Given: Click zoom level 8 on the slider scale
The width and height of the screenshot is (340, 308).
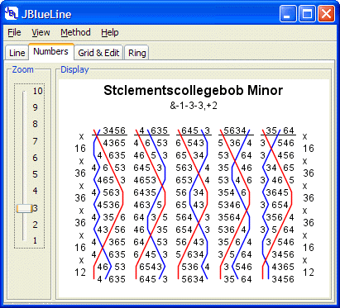Looking at the screenshot, I should coord(36,124).
